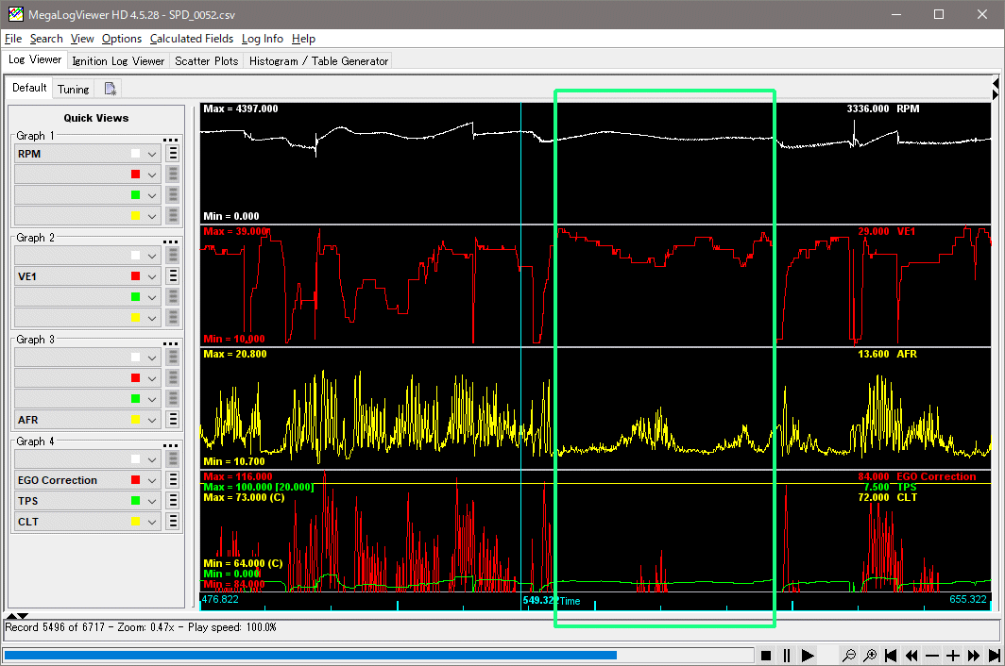
Task: Click the fast-forward double-arrow icon
Action: (x=974, y=655)
